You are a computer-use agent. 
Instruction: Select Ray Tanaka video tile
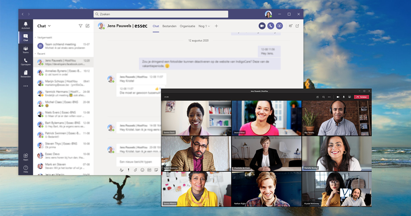[x=337, y=118]
